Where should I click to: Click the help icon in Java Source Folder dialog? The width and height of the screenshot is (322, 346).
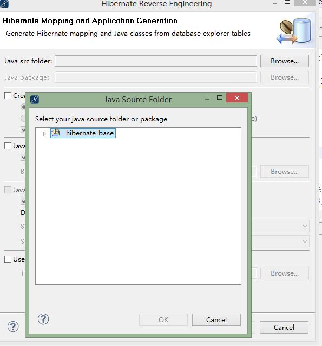tap(43, 319)
